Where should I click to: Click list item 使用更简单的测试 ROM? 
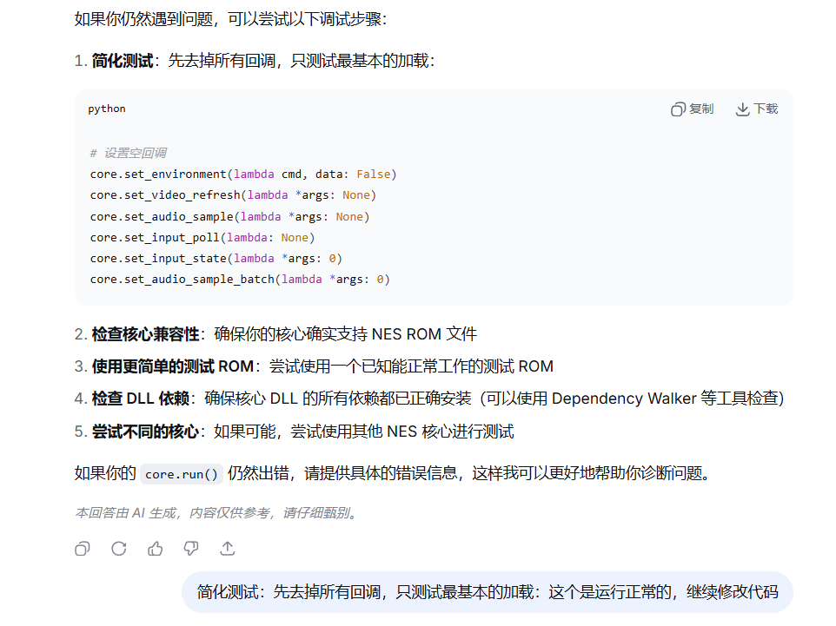click(314, 366)
